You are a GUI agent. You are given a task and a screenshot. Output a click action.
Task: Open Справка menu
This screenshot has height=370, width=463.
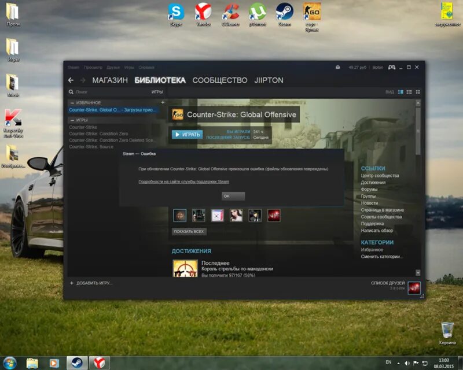click(146, 67)
